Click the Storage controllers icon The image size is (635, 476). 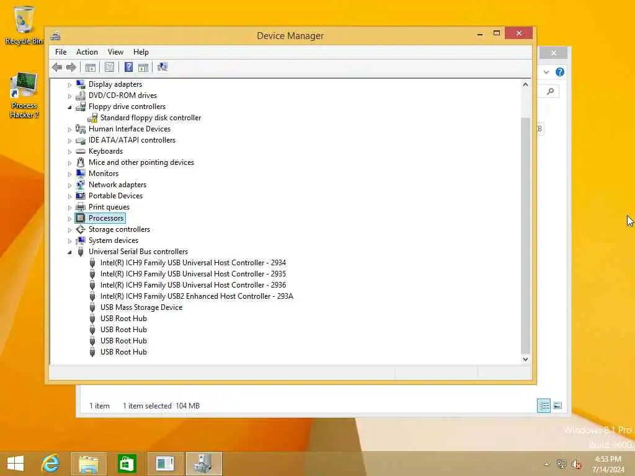[81, 229]
